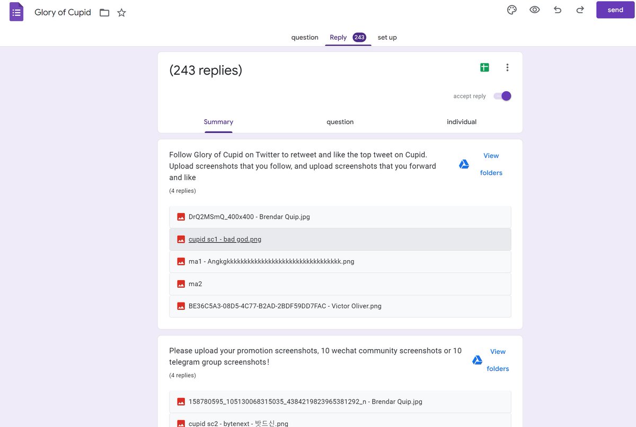636x427 pixels.
Task: Open responses in Google Sheets
Action: (484, 67)
